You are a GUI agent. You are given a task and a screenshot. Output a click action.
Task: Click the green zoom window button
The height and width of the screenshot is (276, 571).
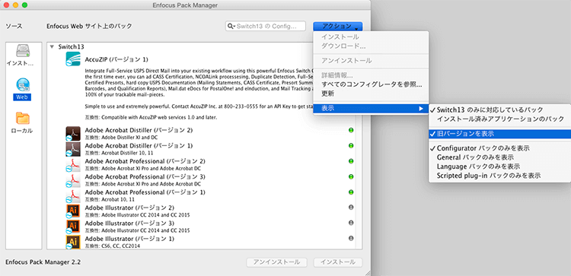click(x=25, y=5)
